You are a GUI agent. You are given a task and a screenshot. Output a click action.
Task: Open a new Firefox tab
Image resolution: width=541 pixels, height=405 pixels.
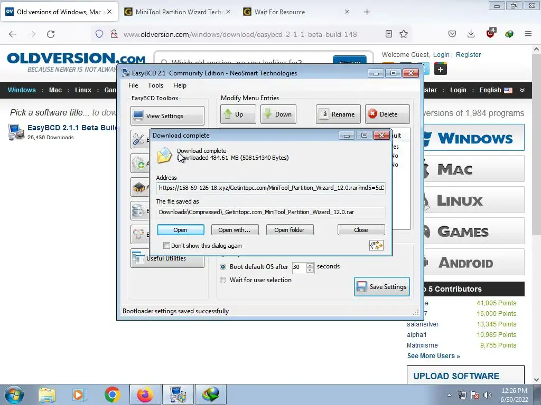(x=367, y=12)
